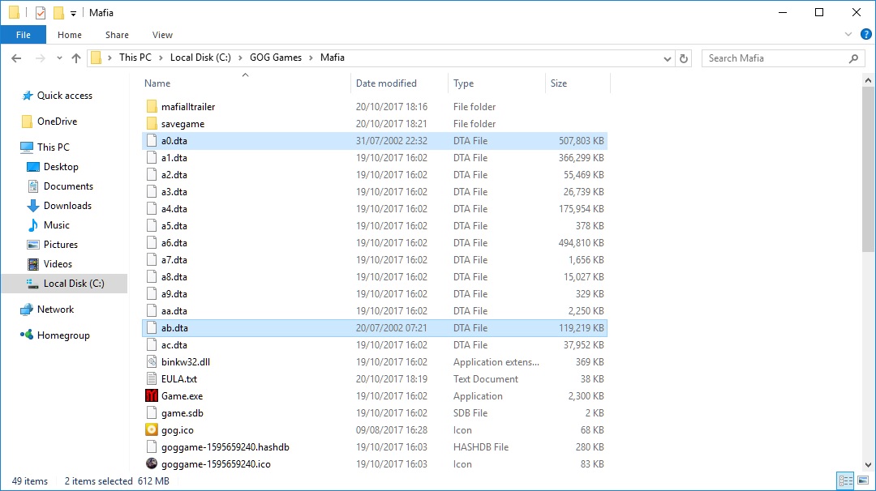Click the Network icon in sidebar

(27, 310)
